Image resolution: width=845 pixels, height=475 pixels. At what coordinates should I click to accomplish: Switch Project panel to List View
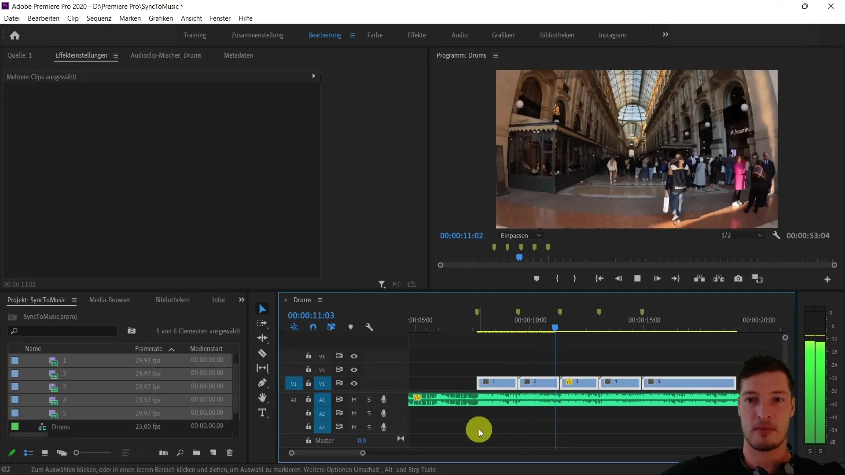pyautogui.click(x=29, y=453)
